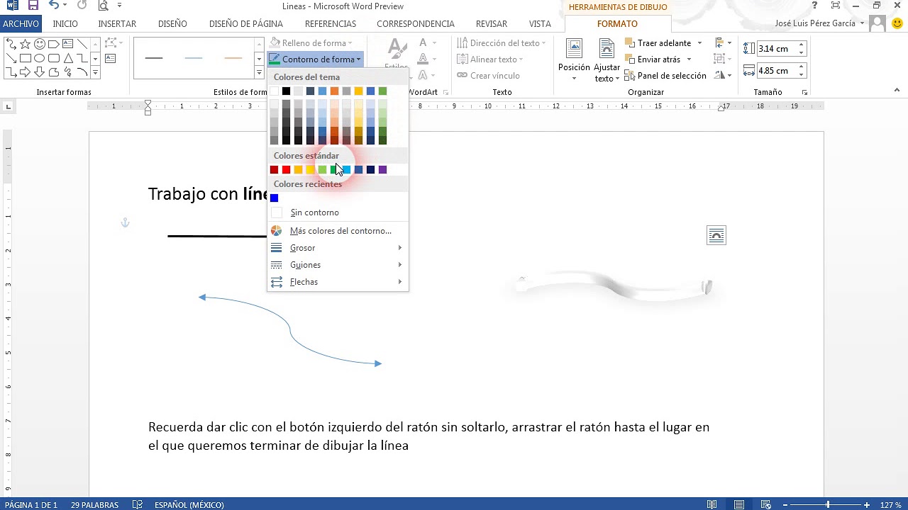The image size is (908, 510).
Task: Switch to DISEÑO DE PÁGINA tab
Action: 246,23
